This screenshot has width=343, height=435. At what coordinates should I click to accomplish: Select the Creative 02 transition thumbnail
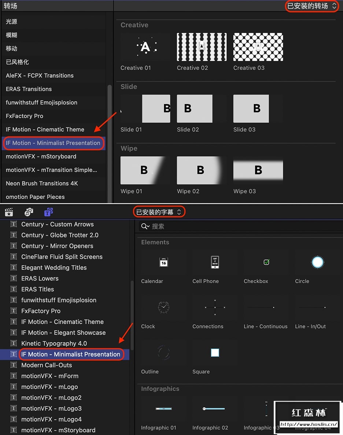tap(202, 47)
